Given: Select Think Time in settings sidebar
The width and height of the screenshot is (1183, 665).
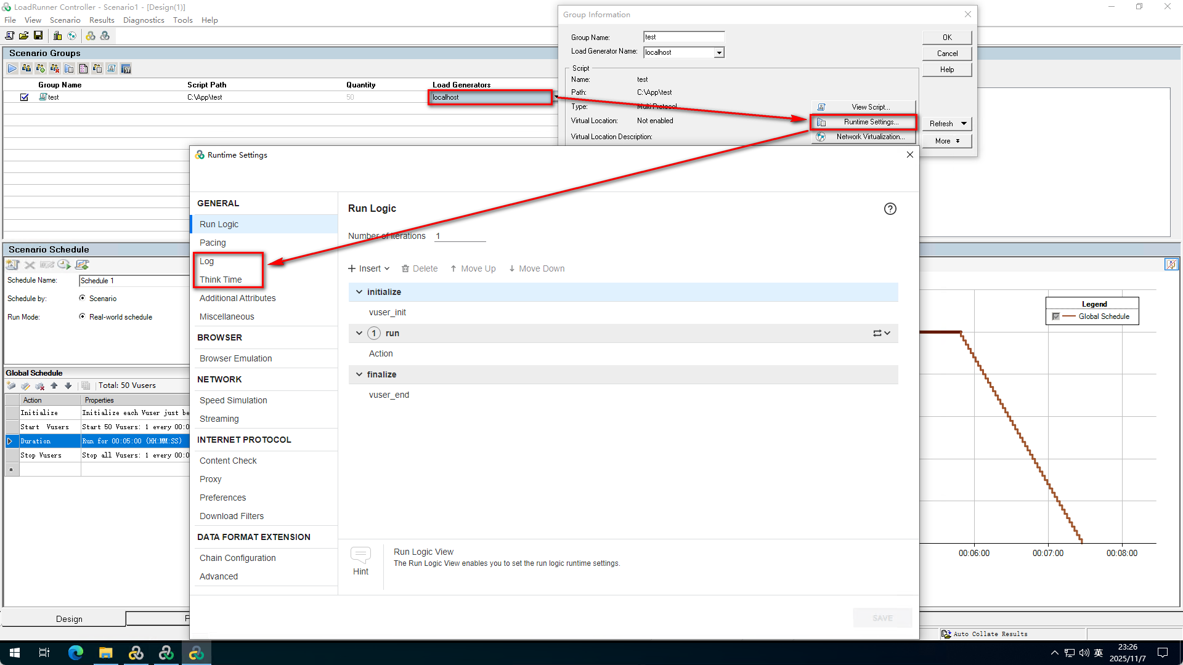Looking at the screenshot, I should click(x=221, y=280).
